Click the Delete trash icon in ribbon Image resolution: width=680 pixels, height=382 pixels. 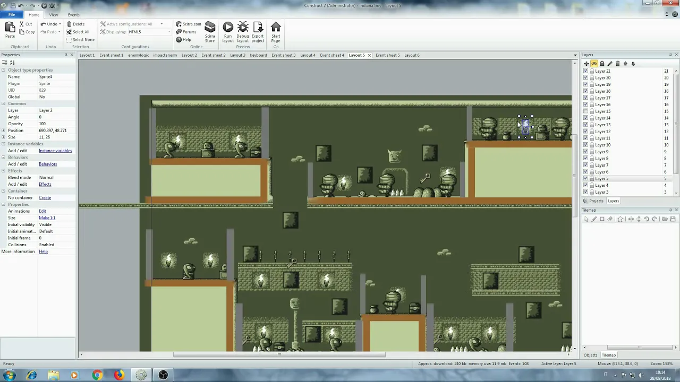[x=69, y=24]
